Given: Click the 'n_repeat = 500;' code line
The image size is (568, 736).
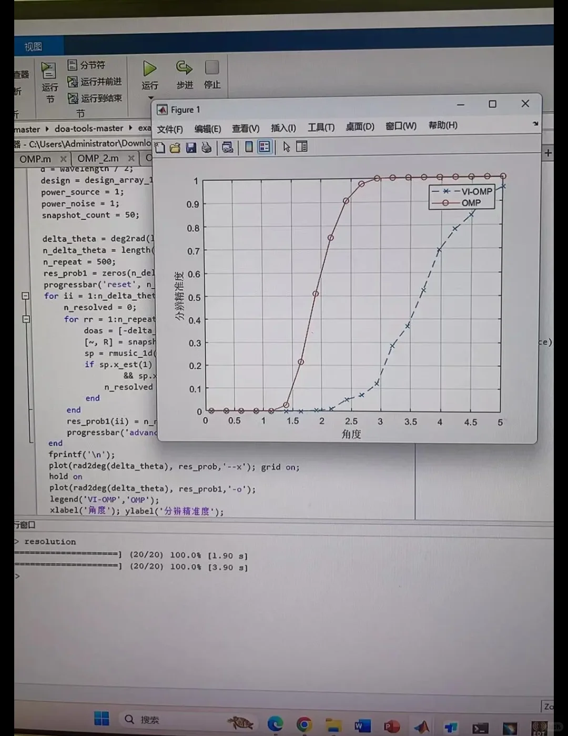Looking at the screenshot, I should click(x=79, y=262).
